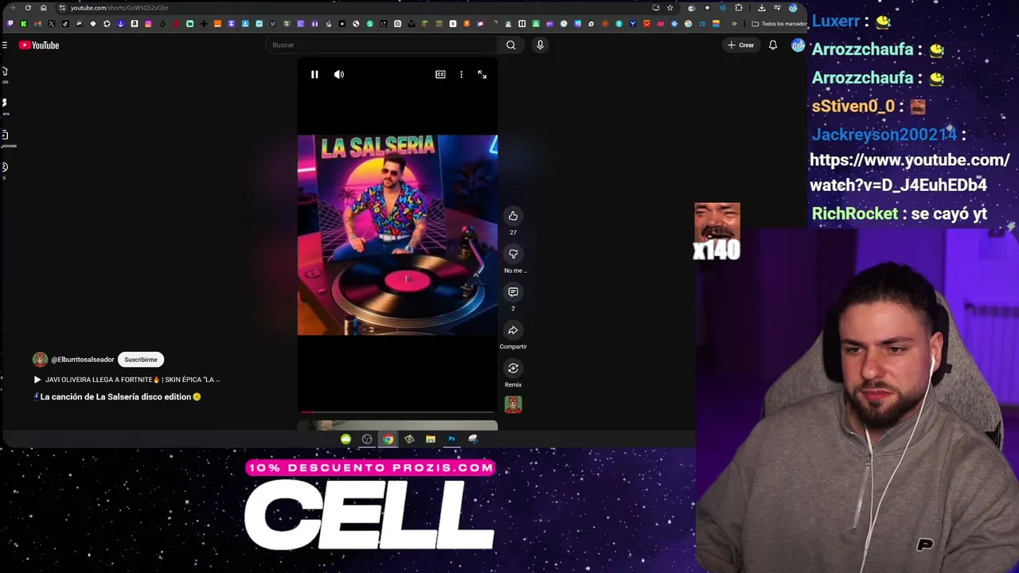
Task: Click the chat username RichRocket
Action: tap(854, 213)
